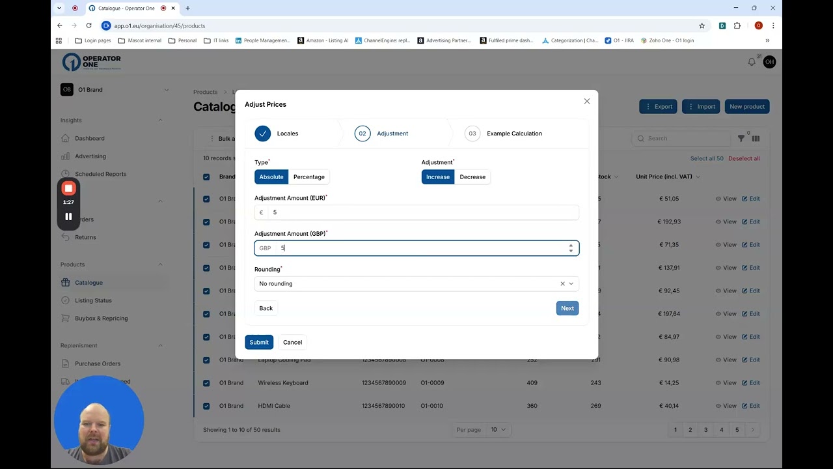Viewport: 833px width, 469px height.
Task: Reload the browser page
Action: [x=89, y=25]
